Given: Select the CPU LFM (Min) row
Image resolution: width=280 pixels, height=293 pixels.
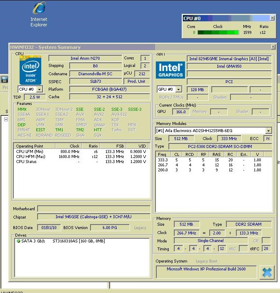Looking at the screenshot, I should (x=81, y=152).
